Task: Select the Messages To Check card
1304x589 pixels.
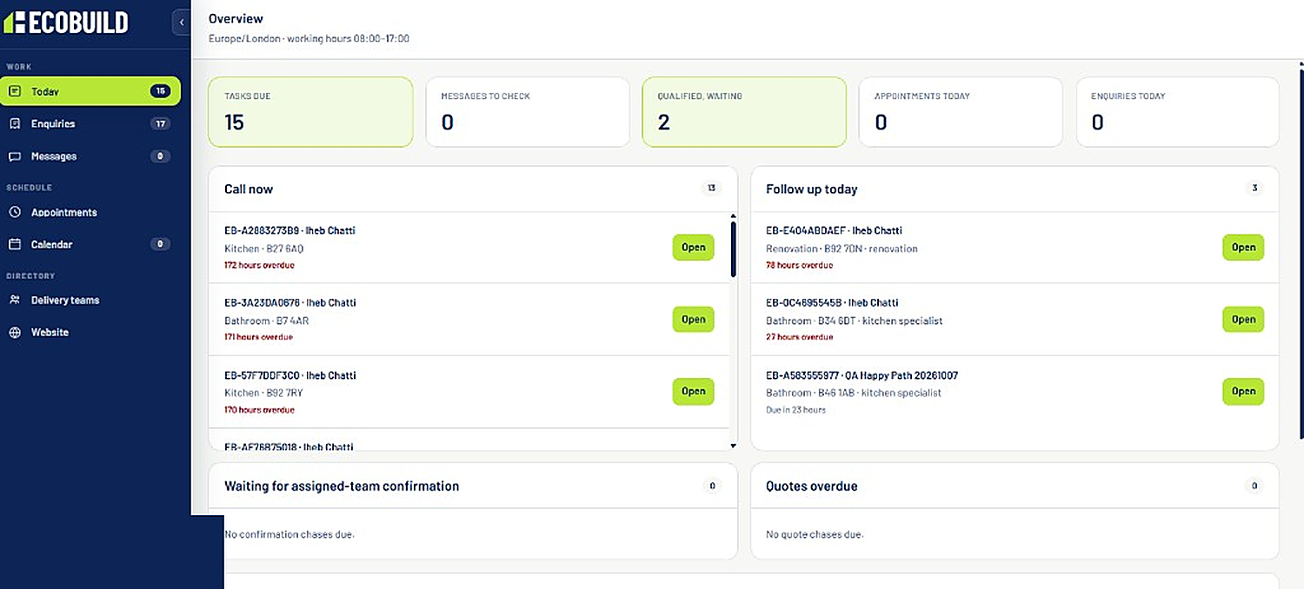Action: click(x=528, y=111)
